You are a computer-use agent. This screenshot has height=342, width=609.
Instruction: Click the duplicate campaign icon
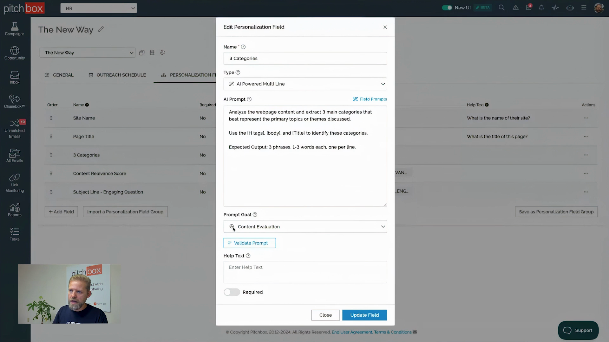[142, 53]
